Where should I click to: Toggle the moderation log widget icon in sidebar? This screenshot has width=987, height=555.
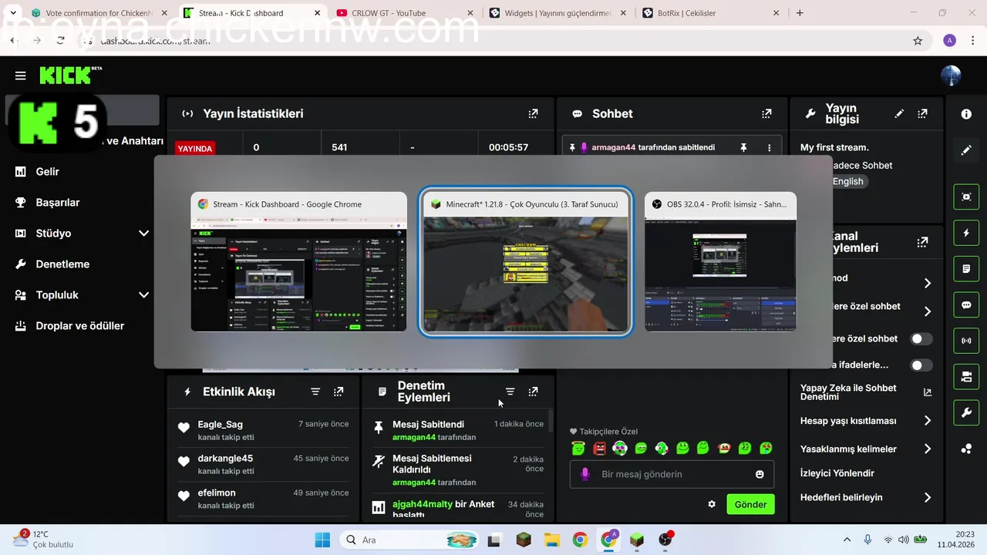coord(966,269)
